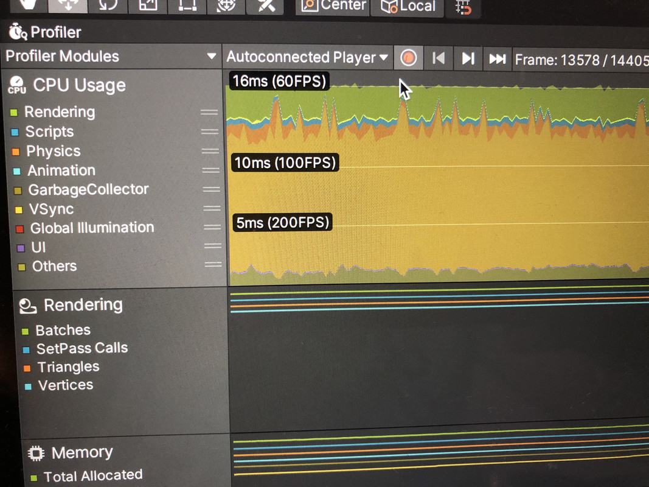
Task: Grab the Others row reorder handle
Action: [213, 264]
